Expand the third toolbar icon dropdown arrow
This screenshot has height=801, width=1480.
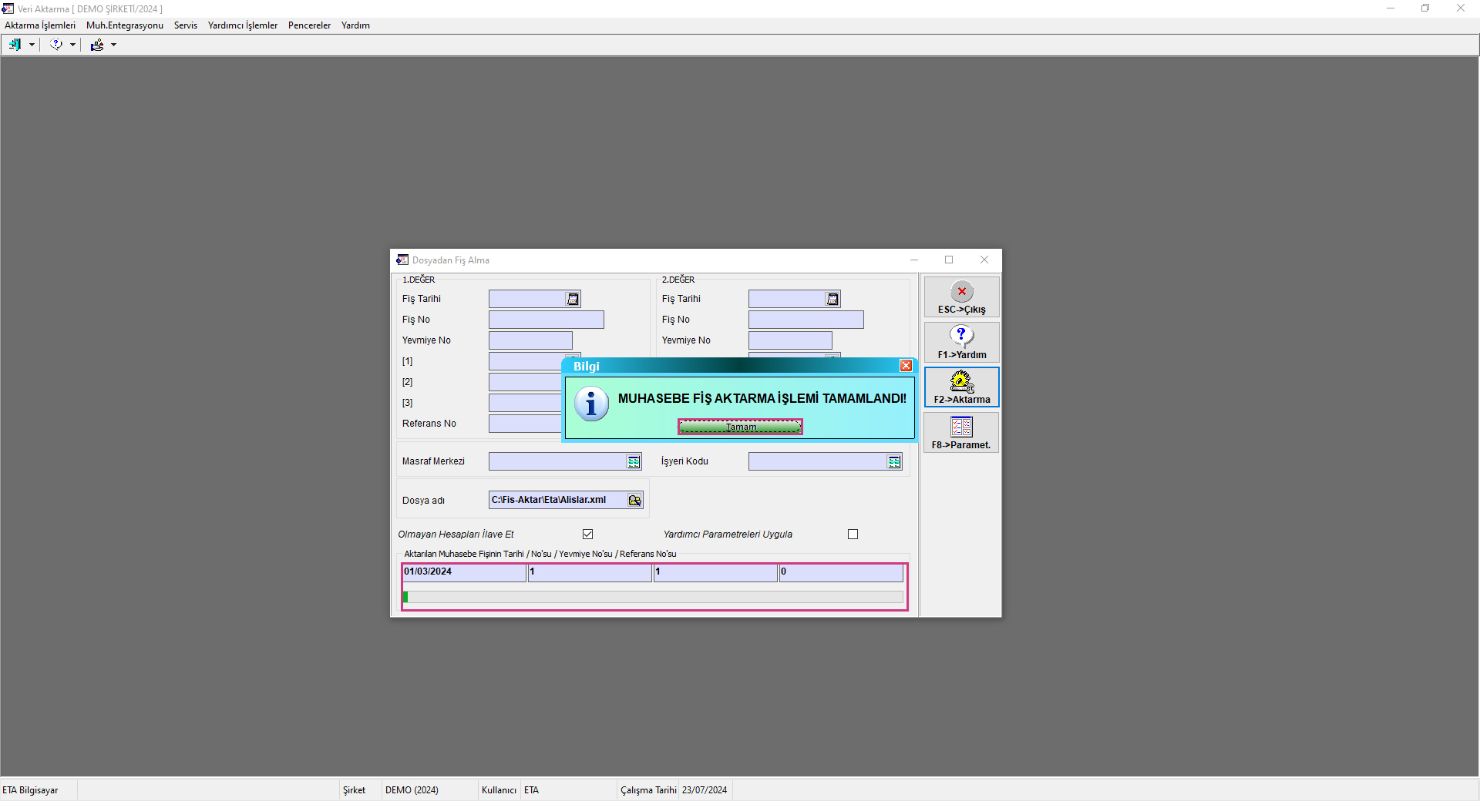pos(113,45)
